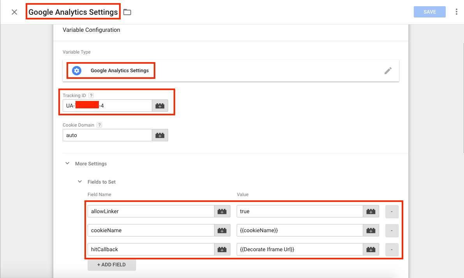Select the Google Analytics Settings variable type
This screenshot has width=464, height=278.
point(231,71)
